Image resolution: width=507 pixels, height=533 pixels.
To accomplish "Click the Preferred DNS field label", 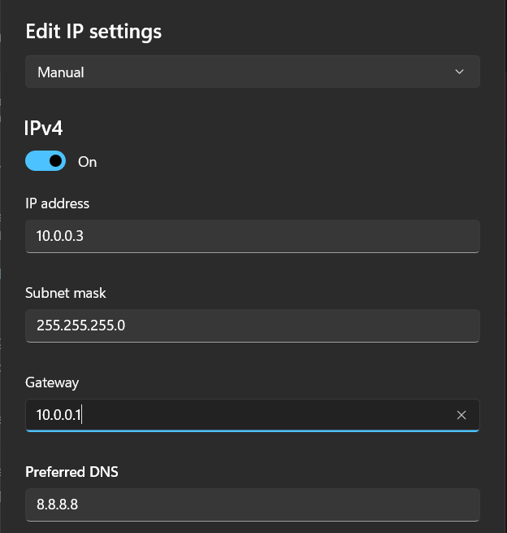I will click(x=71, y=472).
